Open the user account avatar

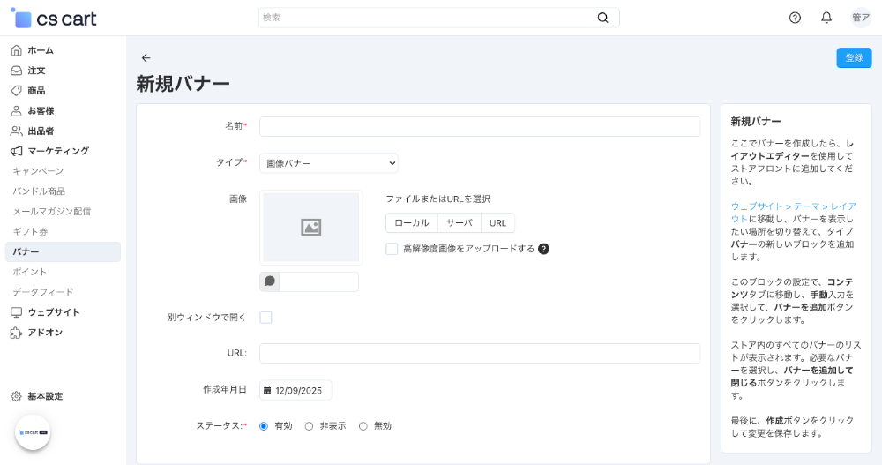(x=861, y=18)
